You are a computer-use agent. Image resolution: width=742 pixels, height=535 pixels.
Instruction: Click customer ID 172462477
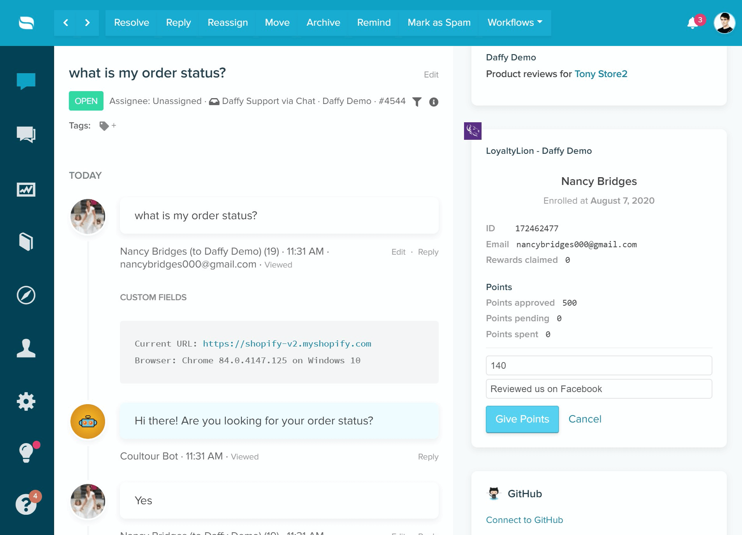[x=536, y=229]
